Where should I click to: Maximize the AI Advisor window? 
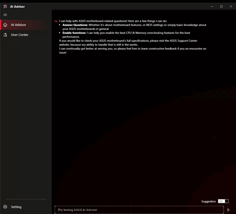pos(221,6)
